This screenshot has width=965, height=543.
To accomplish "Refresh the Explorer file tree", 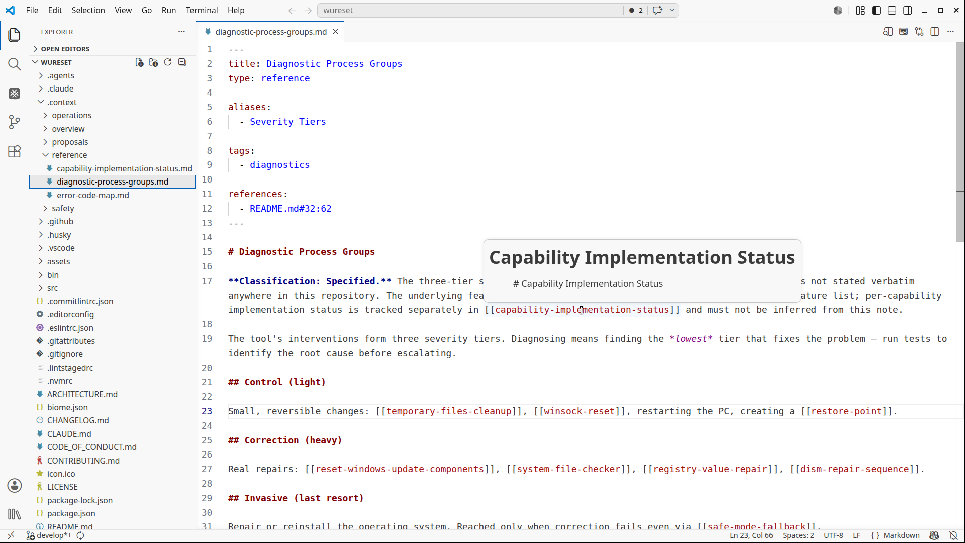I will pyautogui.click(x=168, y=62).
